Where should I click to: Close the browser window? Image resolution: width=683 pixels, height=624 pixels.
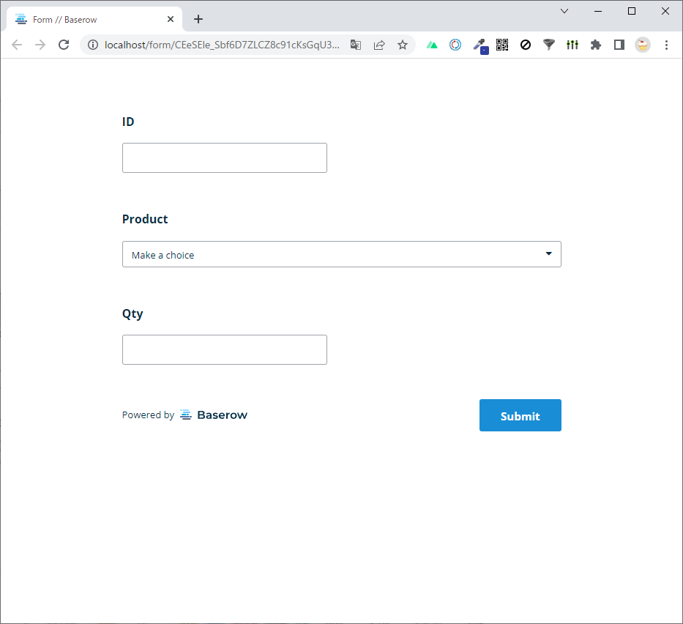point(665,11)
